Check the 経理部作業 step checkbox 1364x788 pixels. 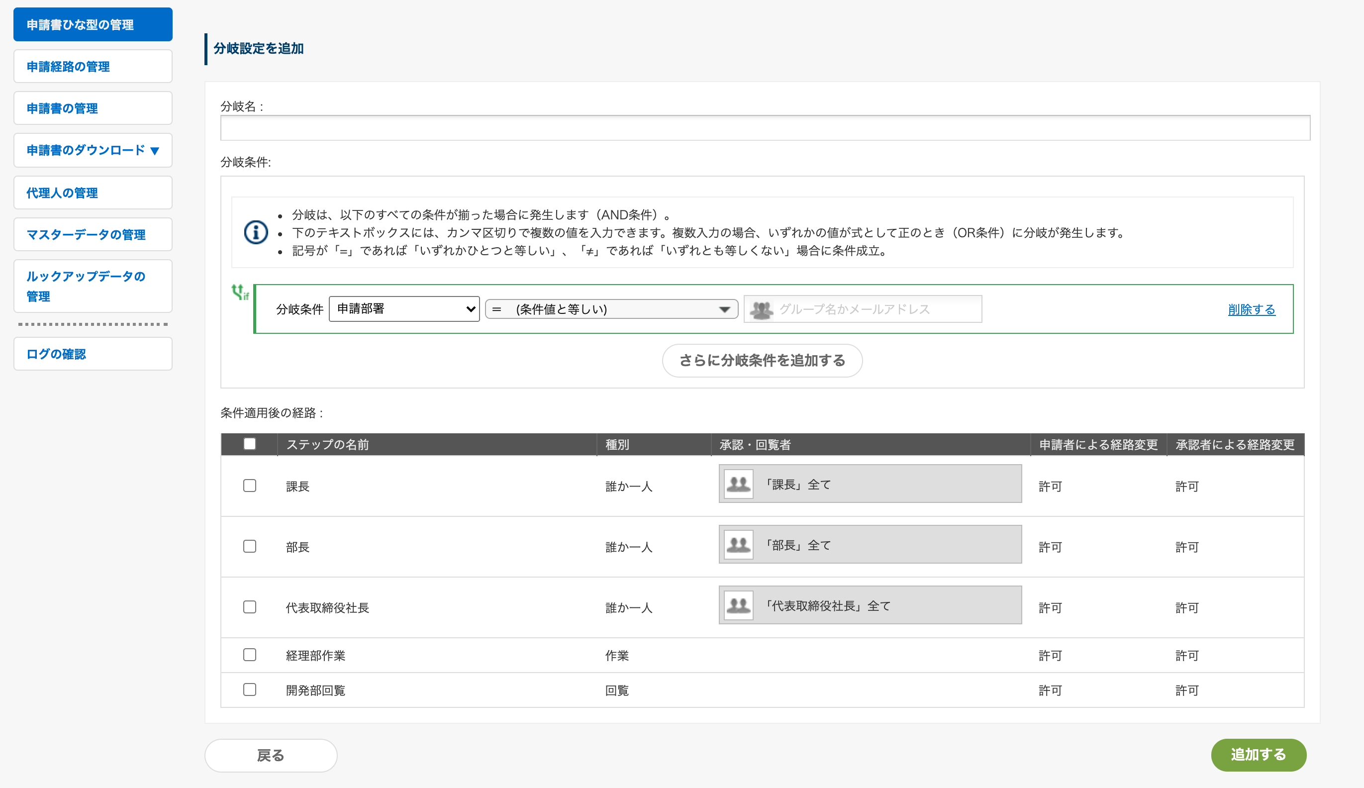(249, 655)
